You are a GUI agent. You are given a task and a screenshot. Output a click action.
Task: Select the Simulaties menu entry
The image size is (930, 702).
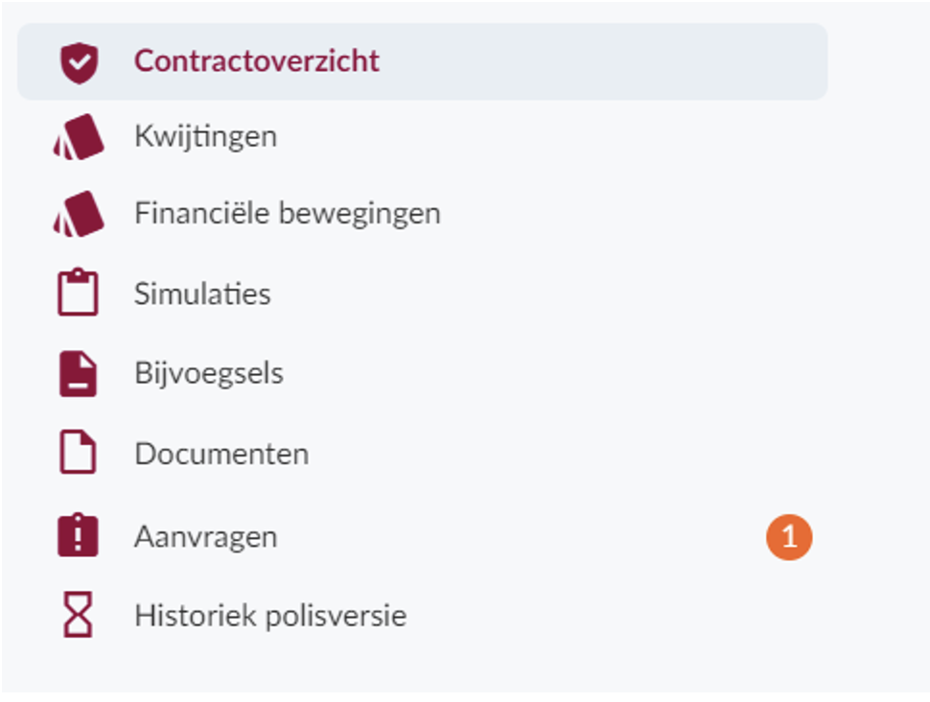click(422, 293)
